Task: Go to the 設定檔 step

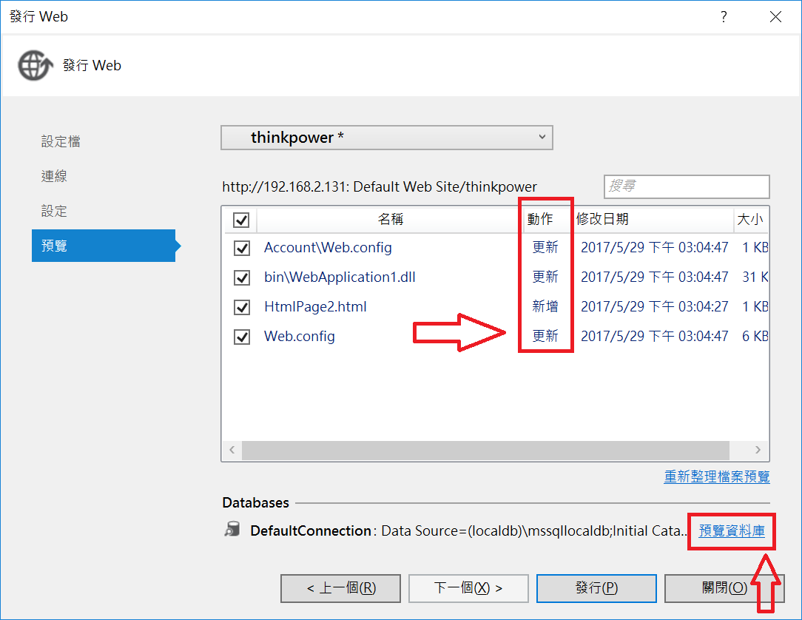Action: 61,141
